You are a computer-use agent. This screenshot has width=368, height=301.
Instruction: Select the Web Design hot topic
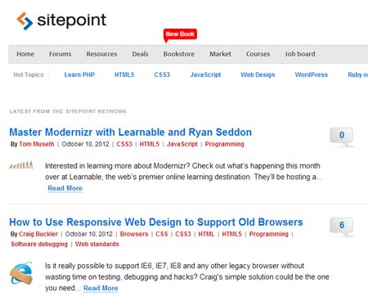258,74
